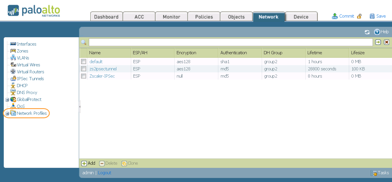Select the zs2ipsectunnel row checkbox
392x182 pixels.
[x=83, y=69]
